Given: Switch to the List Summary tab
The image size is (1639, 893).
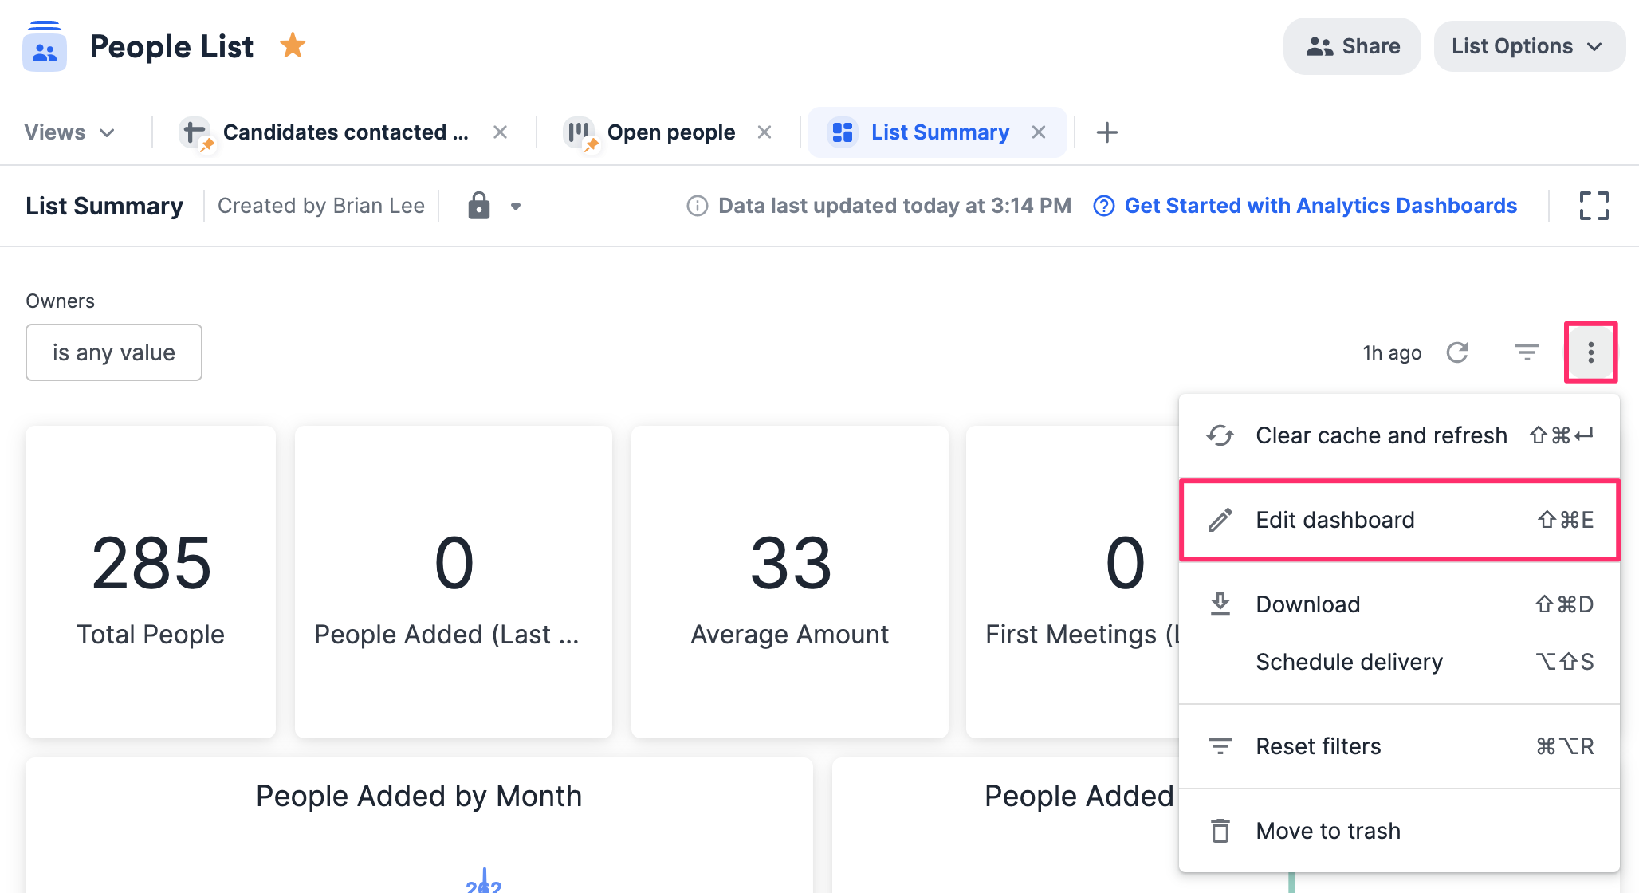Looking at the screenshot, I should pyautogui.click(x=939, y=132).
